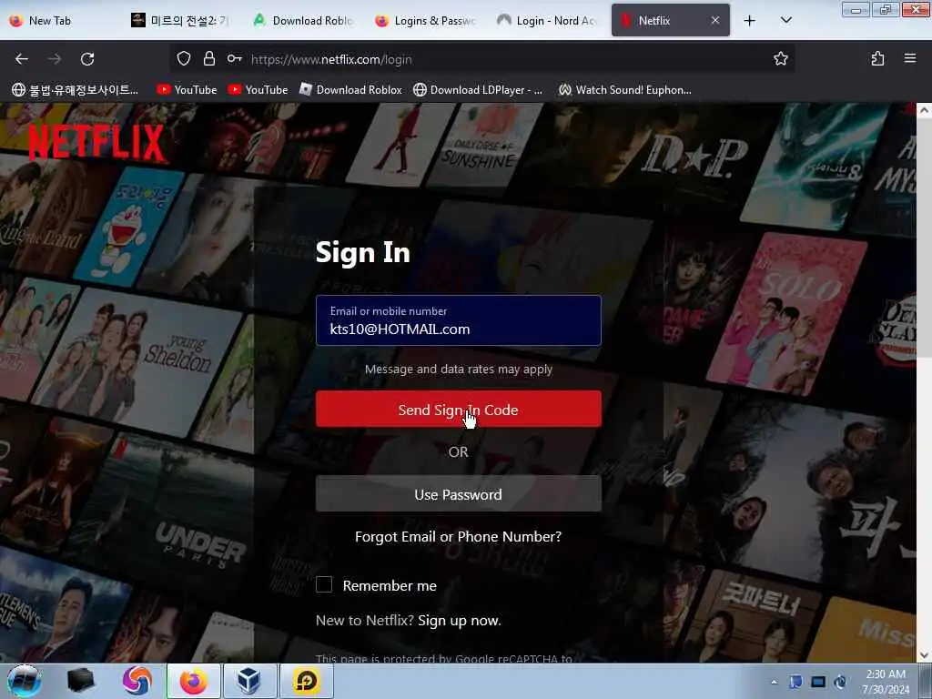The height and width of the screenshot is (699, 932).
Task: Click the tray volume icon
Action: click(x=840, y=682)
